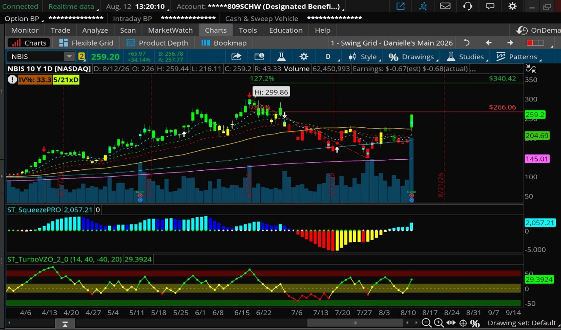
Task: Switch to the Analyze tab
Action: (95, 30)
